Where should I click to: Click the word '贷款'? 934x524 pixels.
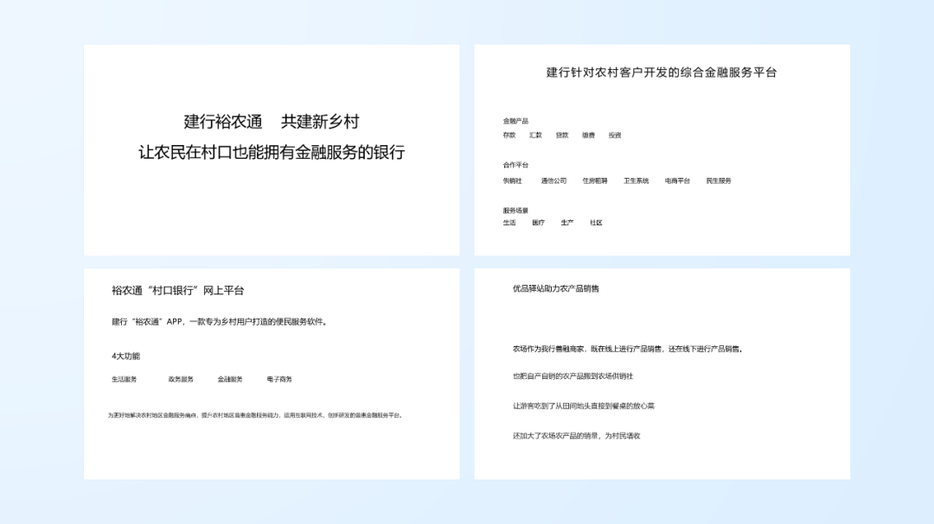[x=562, y=135]
